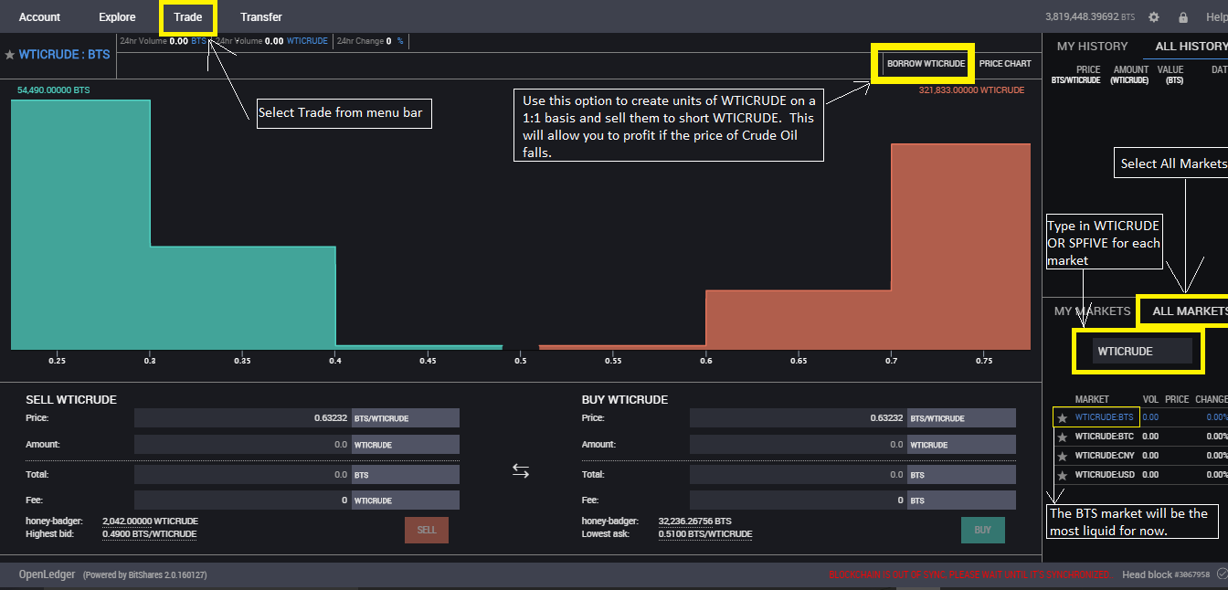This screenshot has height=590, width=1228.
Task: Click the Head block #3067958 status
Action: 1166,574
